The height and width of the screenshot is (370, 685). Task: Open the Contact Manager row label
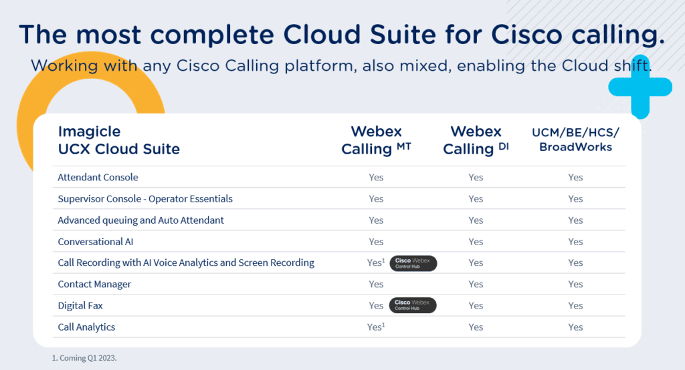(94, 285)
